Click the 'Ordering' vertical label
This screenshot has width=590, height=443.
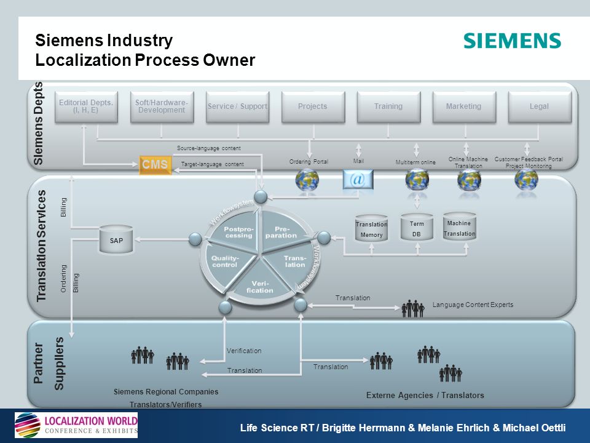(x=63, y=278)
